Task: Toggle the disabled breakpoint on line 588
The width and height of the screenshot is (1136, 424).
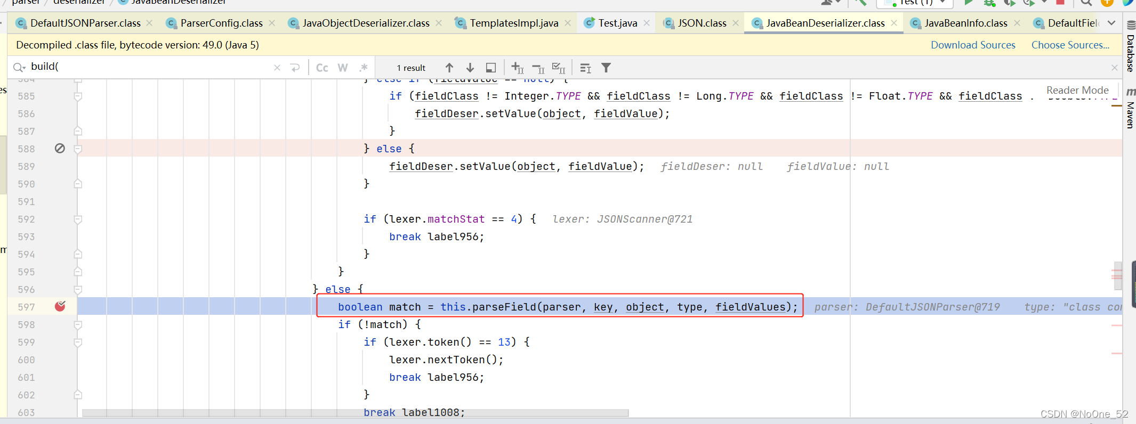Action: point(60,149)
